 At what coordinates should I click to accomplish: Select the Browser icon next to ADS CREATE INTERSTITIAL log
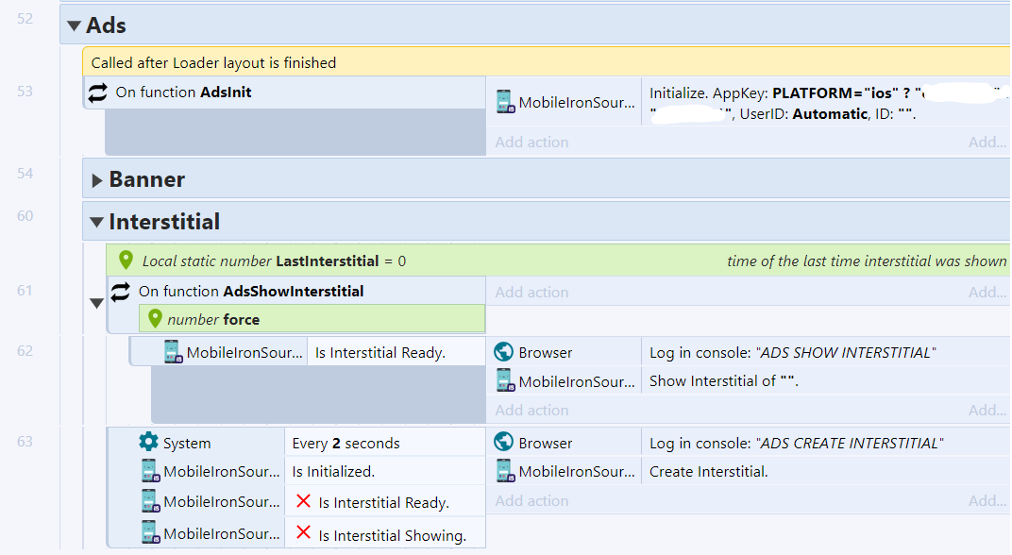point(500,441)
